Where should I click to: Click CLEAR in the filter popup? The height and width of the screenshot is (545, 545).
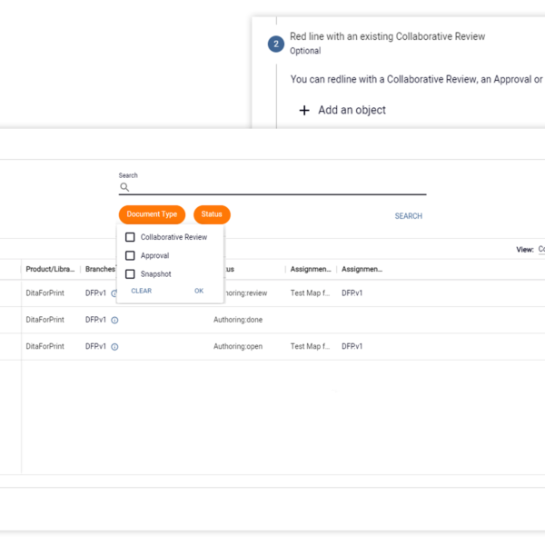coord(141,291)
